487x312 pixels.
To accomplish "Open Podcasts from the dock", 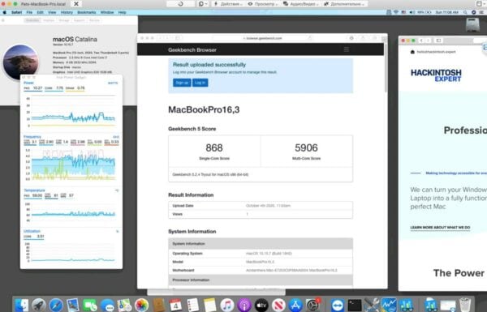I will 244,306.
